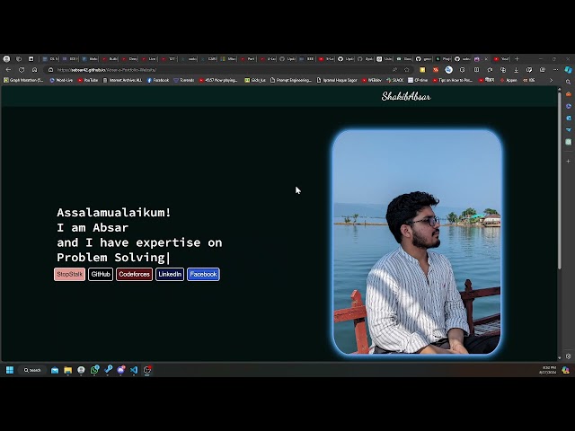
Task: Open the collections toolbar icon
Action: [503, 70]
